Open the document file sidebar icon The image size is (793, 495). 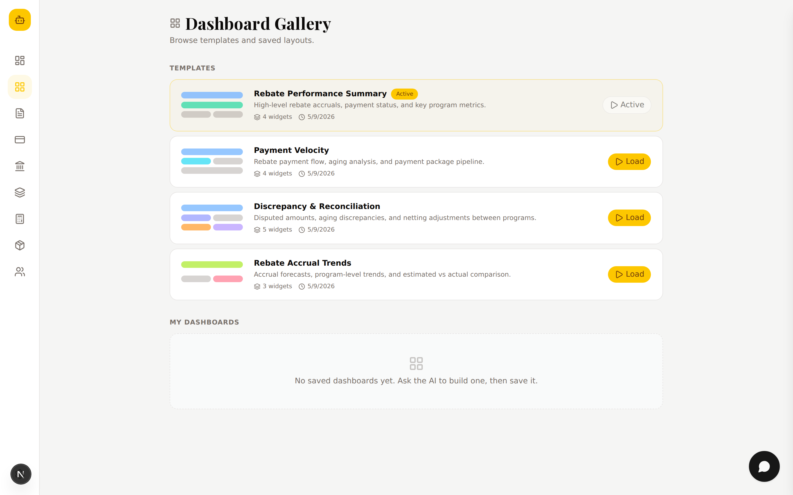click(20, 113)
